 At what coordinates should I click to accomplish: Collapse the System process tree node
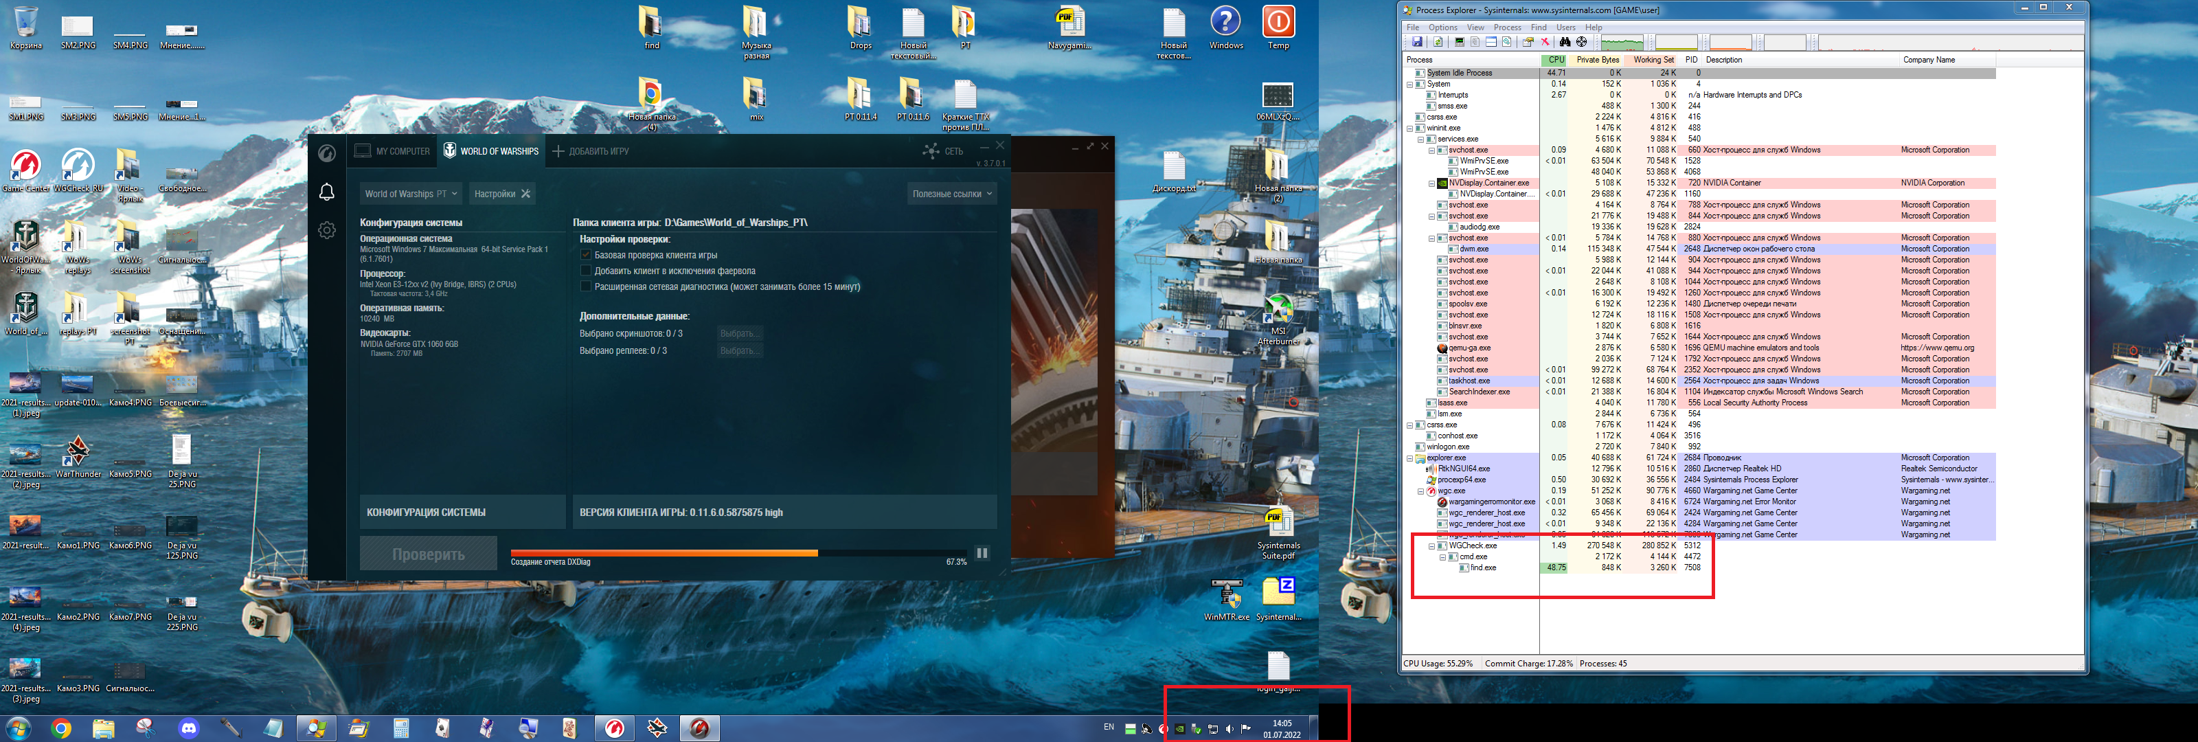1409,85
